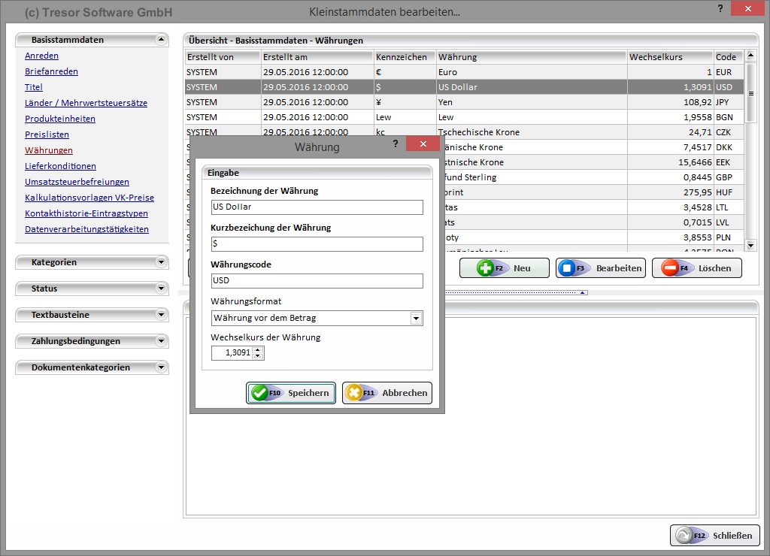Click the red minus Löschen icon

(668, 268)
